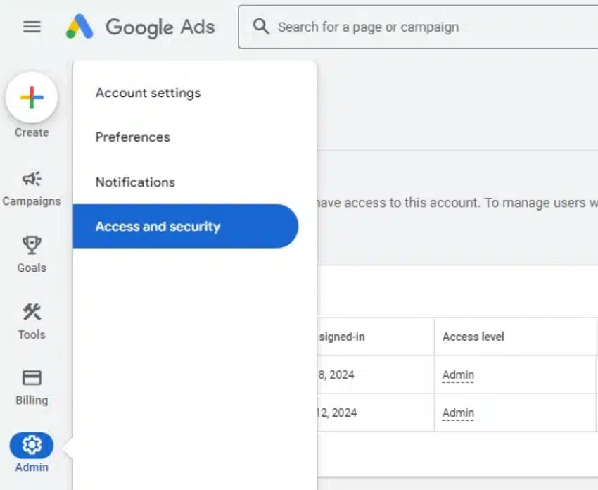This screenshot has width=598, height=490.
Task: Open Account settings from the menu
Action: pyautogui.click(x=148, y=92)
